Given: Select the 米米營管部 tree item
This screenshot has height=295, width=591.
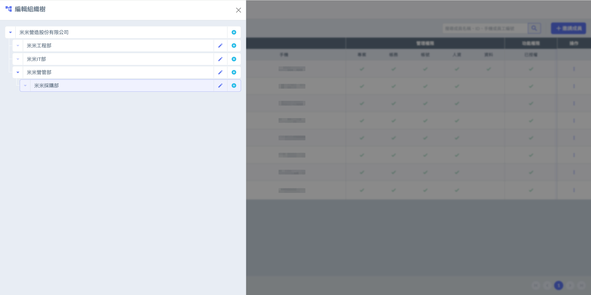Looking at the screenshot, I should 39,72.
